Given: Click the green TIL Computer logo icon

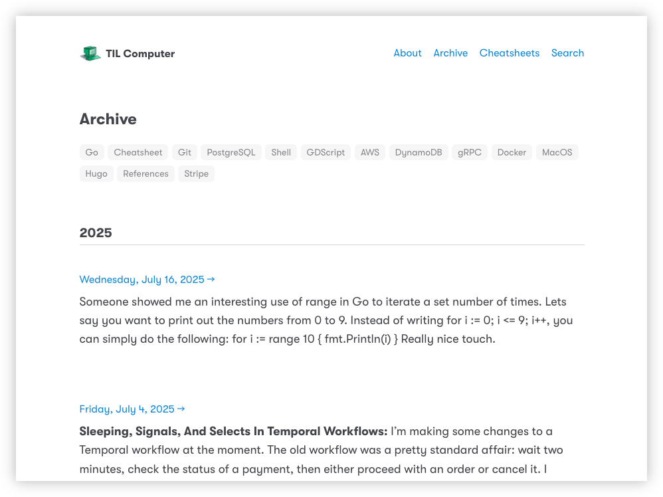Looking at the screenshot, I should tap(90, 53).
